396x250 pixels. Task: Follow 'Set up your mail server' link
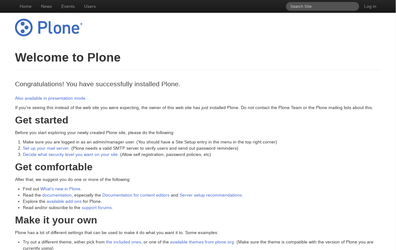point(46,148)
